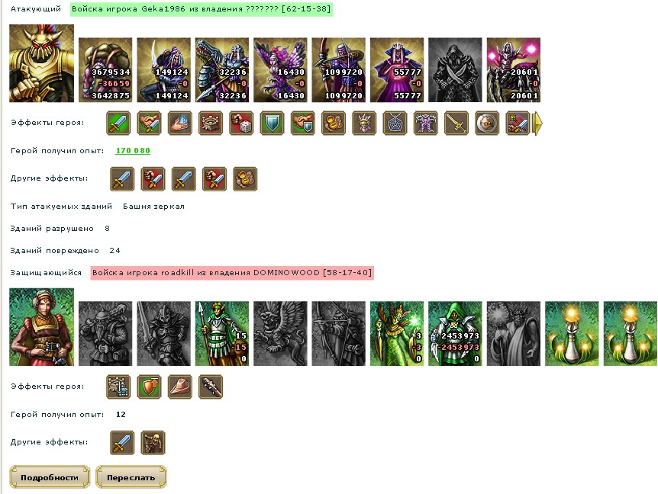Click the skeleton icon in defender's other effects
The width and height of the screenshot is (658, 494).
pyautogui.click(x=153, y=443)
